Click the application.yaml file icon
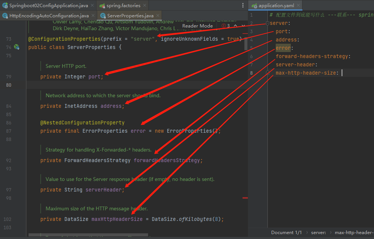This screenshot has height=239, width=374. click(x=254, y=5)
